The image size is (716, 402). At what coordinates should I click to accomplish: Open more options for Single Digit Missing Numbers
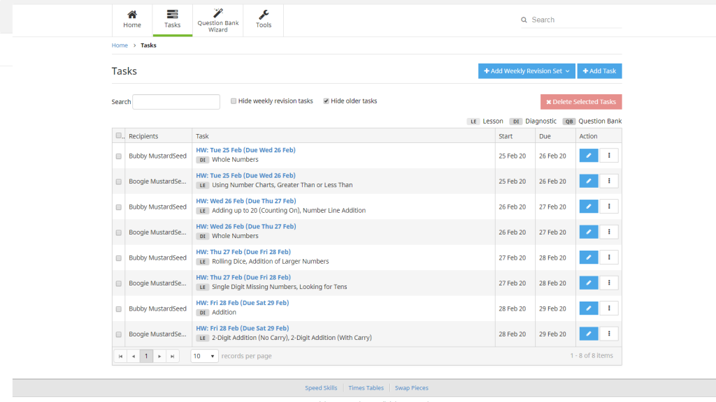(x=609, y=283)
